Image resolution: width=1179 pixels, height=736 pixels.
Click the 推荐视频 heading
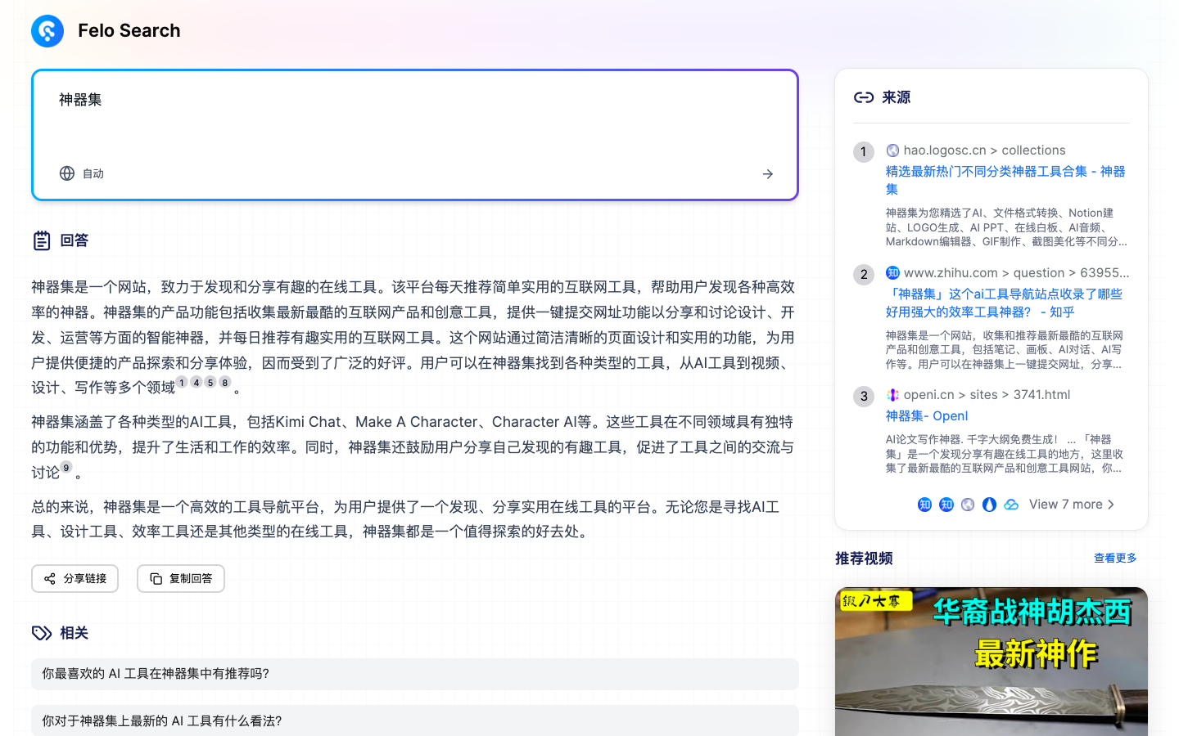tap(864, 559)
